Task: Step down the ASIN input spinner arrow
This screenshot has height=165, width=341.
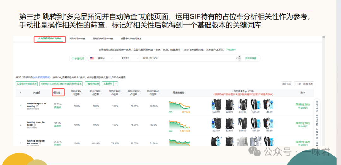Action: click(x=239, y=60)
